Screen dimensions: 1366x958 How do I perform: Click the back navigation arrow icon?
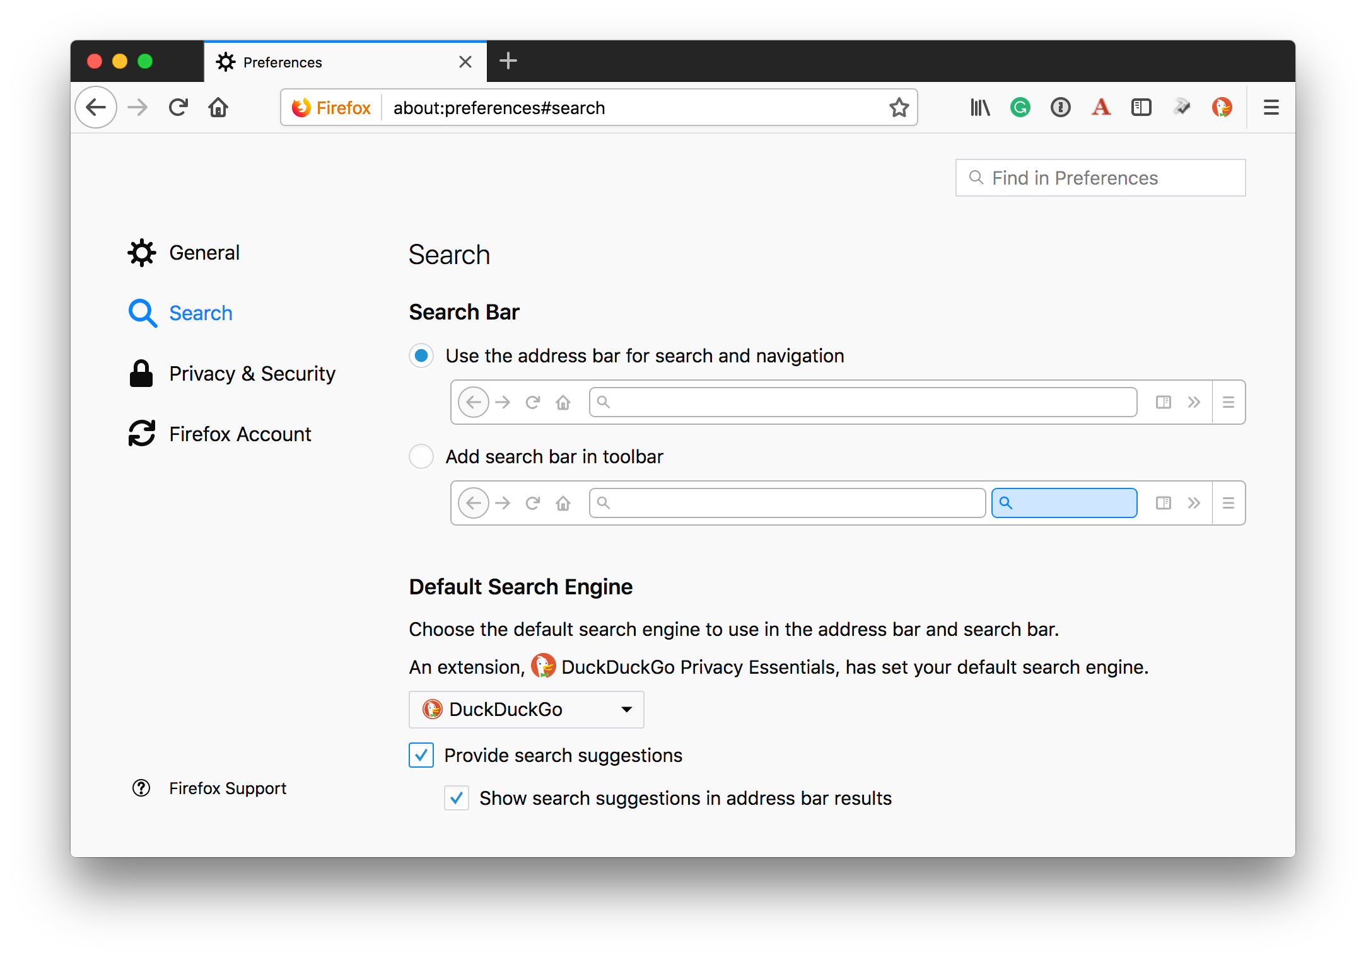98,107
